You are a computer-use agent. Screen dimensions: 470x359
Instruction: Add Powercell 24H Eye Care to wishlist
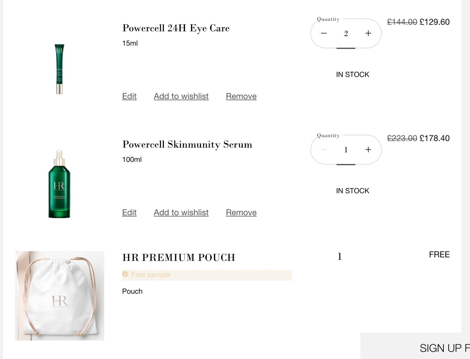pyautogui.click(x=181, y=96)
